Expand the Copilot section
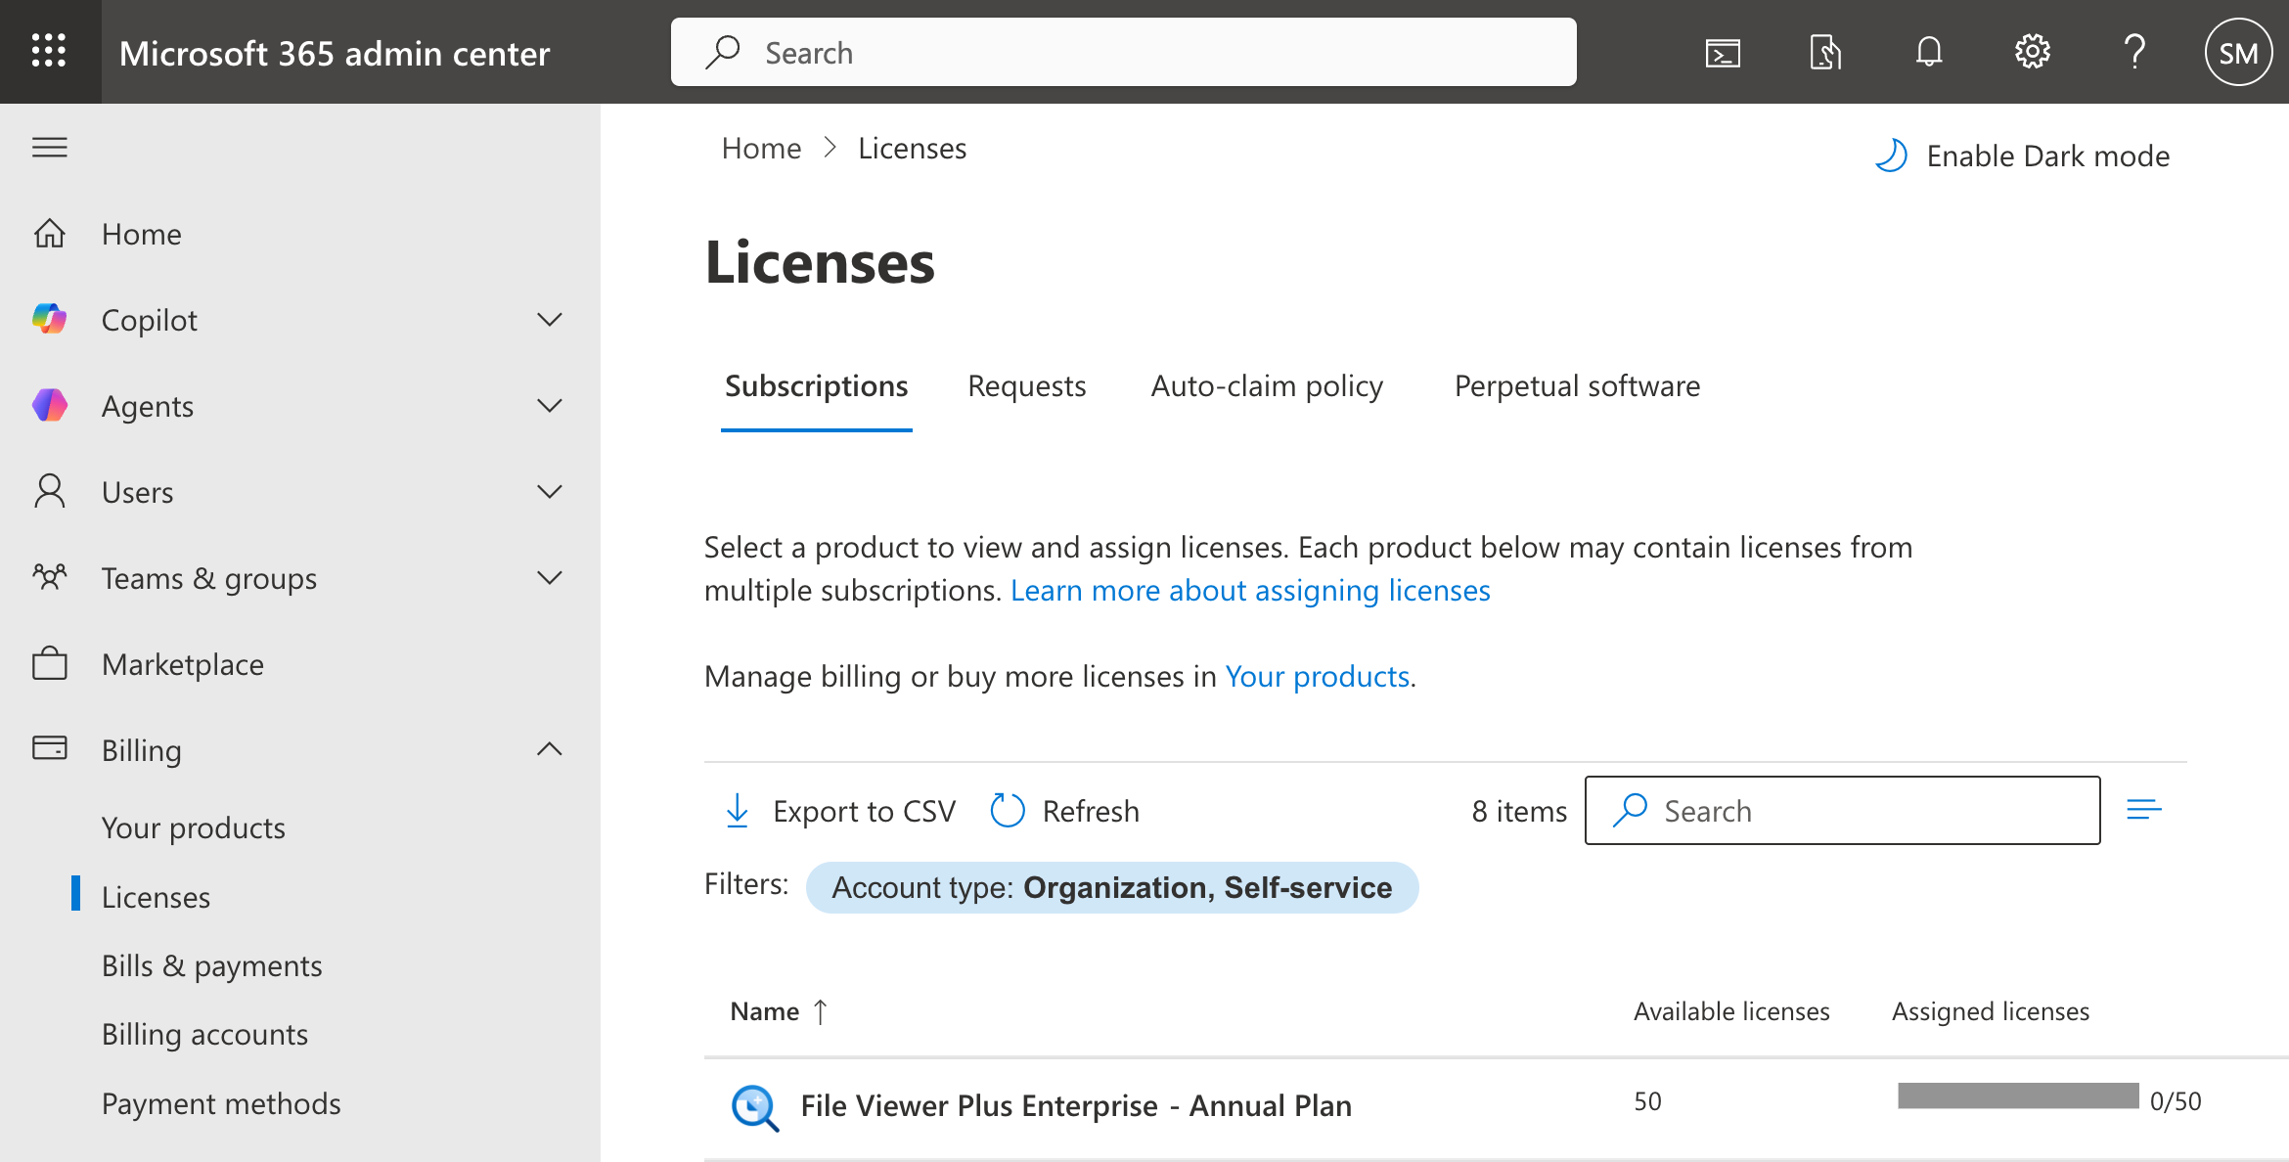 click(x=551, y=319)
